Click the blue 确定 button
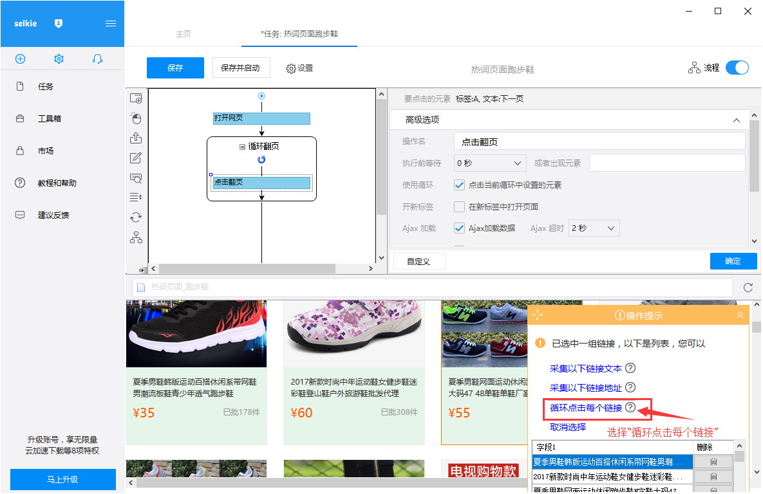Image resolution: width=763 pixels, height=494 pixels. coord(733,261)
